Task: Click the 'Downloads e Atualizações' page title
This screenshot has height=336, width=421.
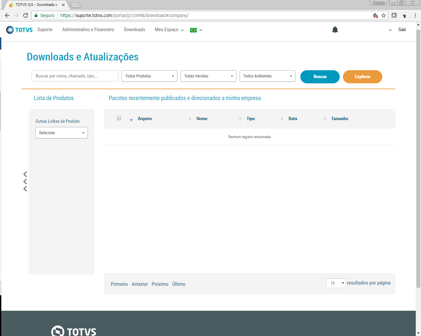Action: 83,57
